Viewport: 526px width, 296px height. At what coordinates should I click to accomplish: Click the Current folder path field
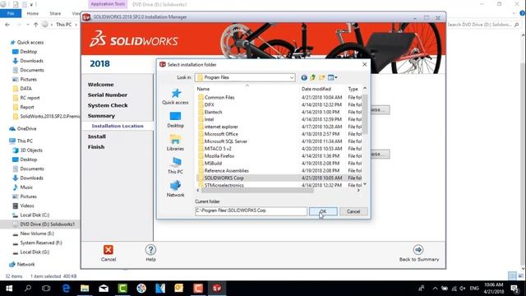click(x=251, y=210)
